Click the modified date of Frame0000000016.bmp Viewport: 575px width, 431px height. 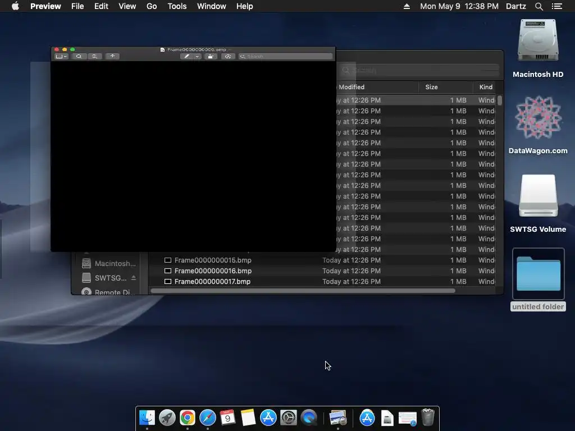pyautogui.click(x=352, y=271)
